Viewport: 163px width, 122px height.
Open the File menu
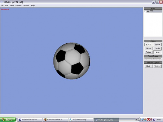pyautogui.click(x=2, y=6)
